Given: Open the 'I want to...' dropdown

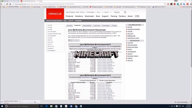Looking at the screenshot, I should [107, 12].
